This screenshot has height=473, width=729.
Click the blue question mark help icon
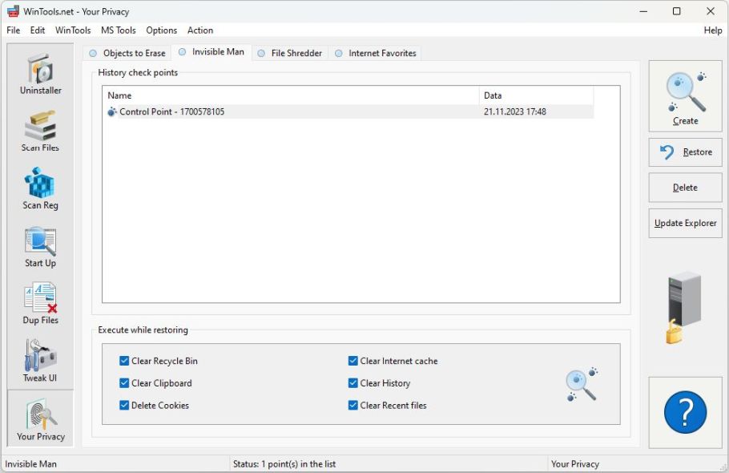coord(685,413)
